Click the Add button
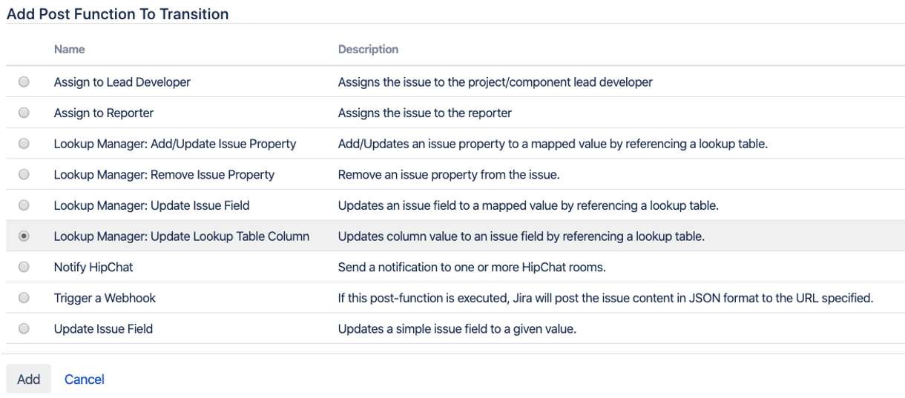The image size is (905, 398). point(28,379)
